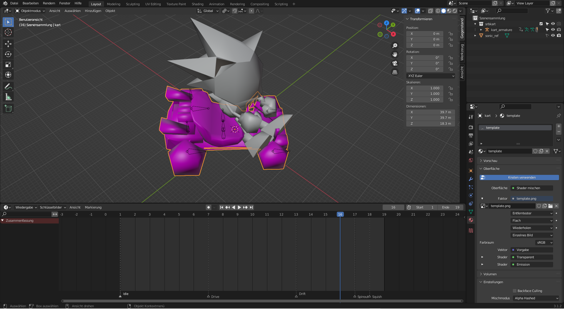Expand the Vorschau panel
This screenshot has height=309, width=564.
pyautogui.click(x=490, y=161)
